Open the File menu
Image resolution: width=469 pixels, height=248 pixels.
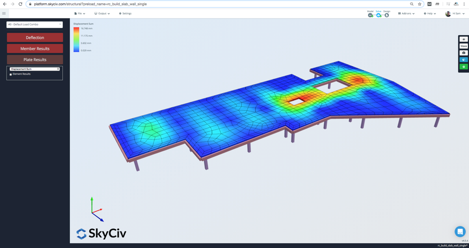click(80, 14)
